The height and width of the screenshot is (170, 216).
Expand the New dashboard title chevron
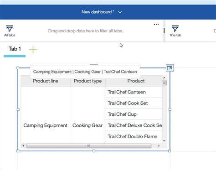(x=120, y=12)
